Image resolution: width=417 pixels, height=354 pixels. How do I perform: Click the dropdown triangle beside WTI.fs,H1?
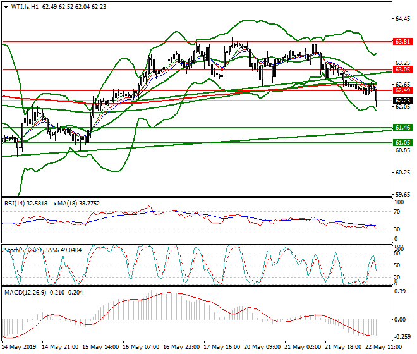(6, 7)
